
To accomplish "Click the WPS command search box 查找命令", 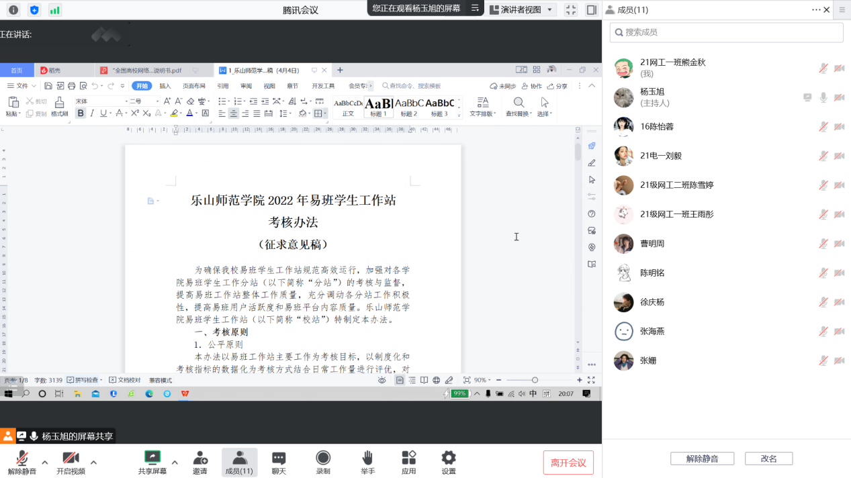I will (412, 86).
